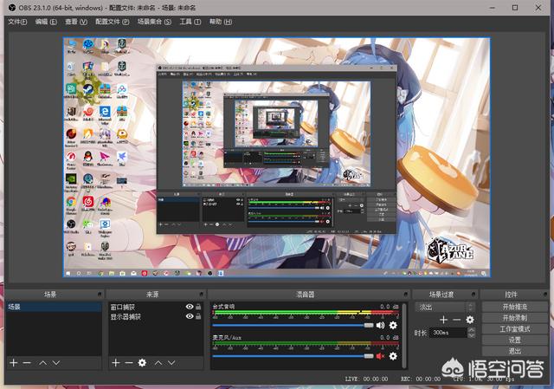
Task: Click the 0.0 dB value for 麦克风/Aux
Action: pyautogui.click(x=389, y=337)
